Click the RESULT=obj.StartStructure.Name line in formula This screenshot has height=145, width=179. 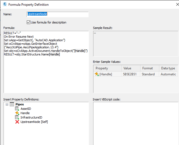click(32, 54)
